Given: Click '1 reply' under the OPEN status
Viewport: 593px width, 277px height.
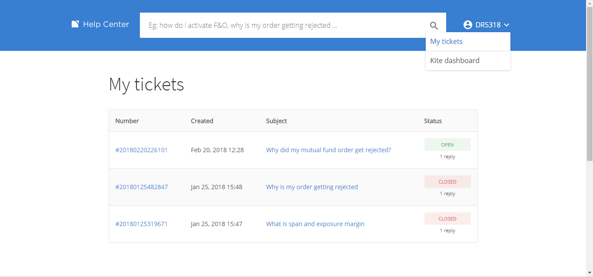Looking at the screenshot, I should 447,157.
